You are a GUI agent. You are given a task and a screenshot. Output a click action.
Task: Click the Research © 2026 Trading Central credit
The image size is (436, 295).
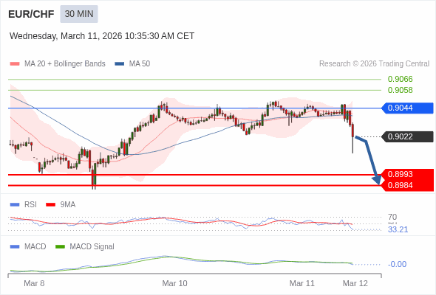click(x=374, y=64)
